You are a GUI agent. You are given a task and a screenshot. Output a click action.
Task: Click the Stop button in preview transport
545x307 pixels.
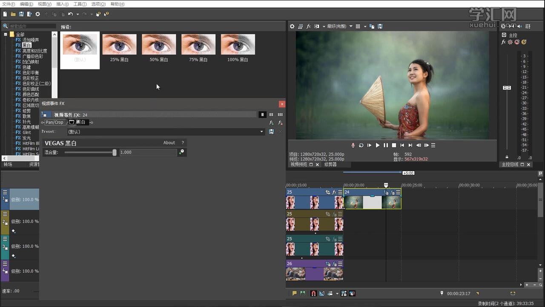coord(394,145)
